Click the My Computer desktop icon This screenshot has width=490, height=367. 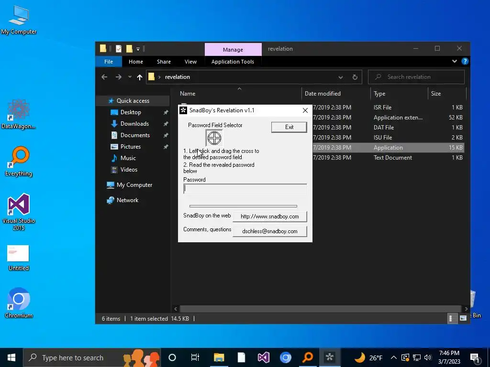[x=19, y=20]
